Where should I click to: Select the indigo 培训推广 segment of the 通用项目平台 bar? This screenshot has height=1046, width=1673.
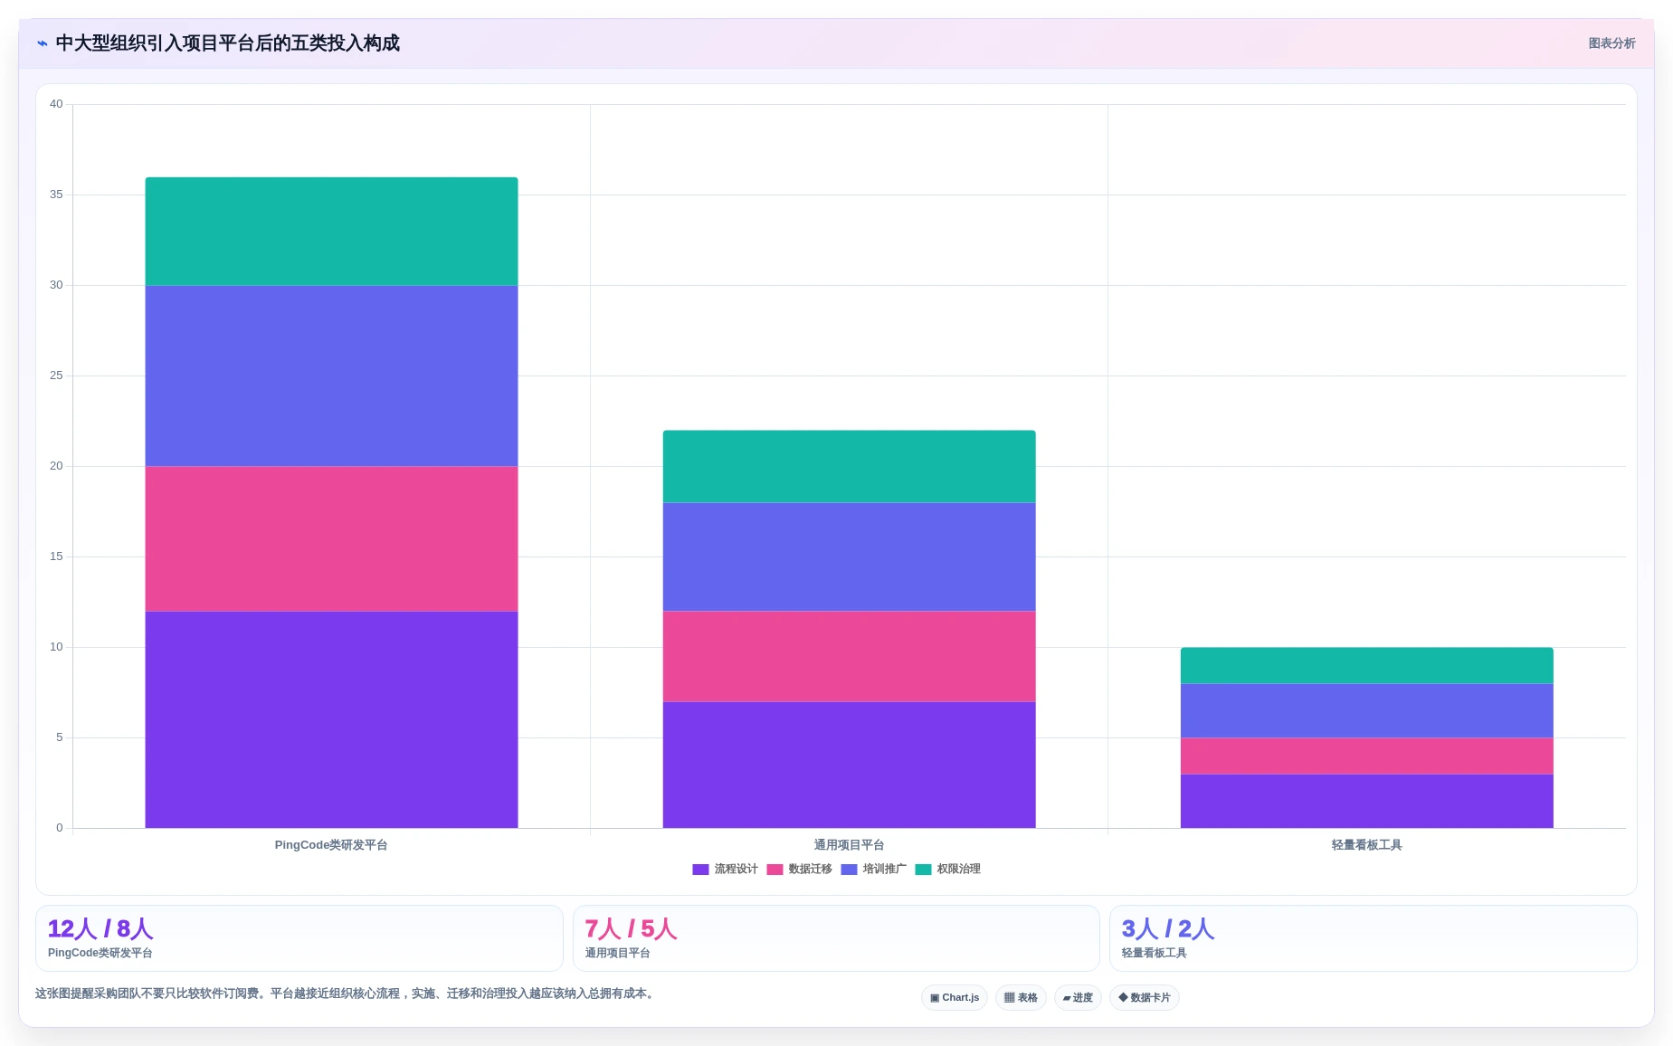point(849,556)
